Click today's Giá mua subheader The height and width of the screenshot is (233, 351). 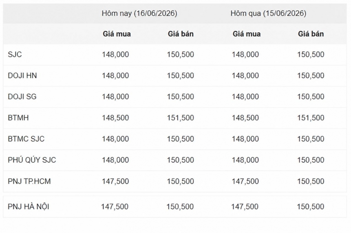[x=117, y=34]
